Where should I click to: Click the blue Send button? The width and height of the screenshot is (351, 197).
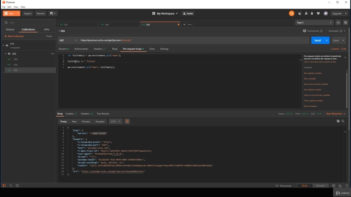click(x=318, y=40)
